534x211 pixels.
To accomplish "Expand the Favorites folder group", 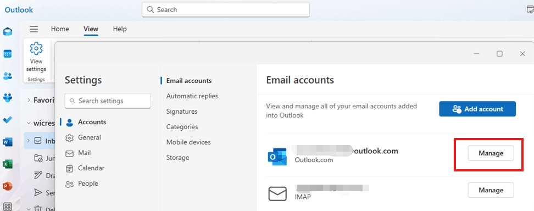I will pos(29,100).
